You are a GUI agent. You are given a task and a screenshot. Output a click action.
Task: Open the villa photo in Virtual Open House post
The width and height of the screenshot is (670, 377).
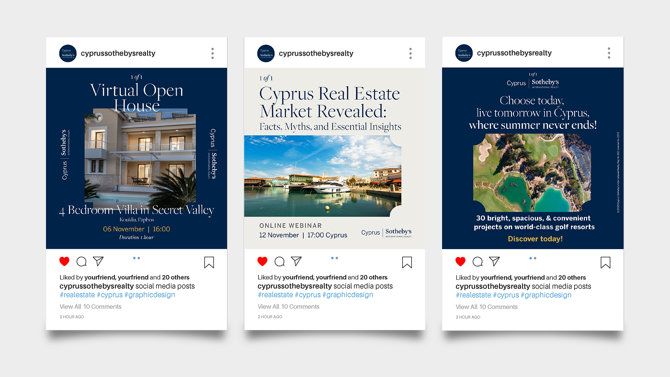140,158
